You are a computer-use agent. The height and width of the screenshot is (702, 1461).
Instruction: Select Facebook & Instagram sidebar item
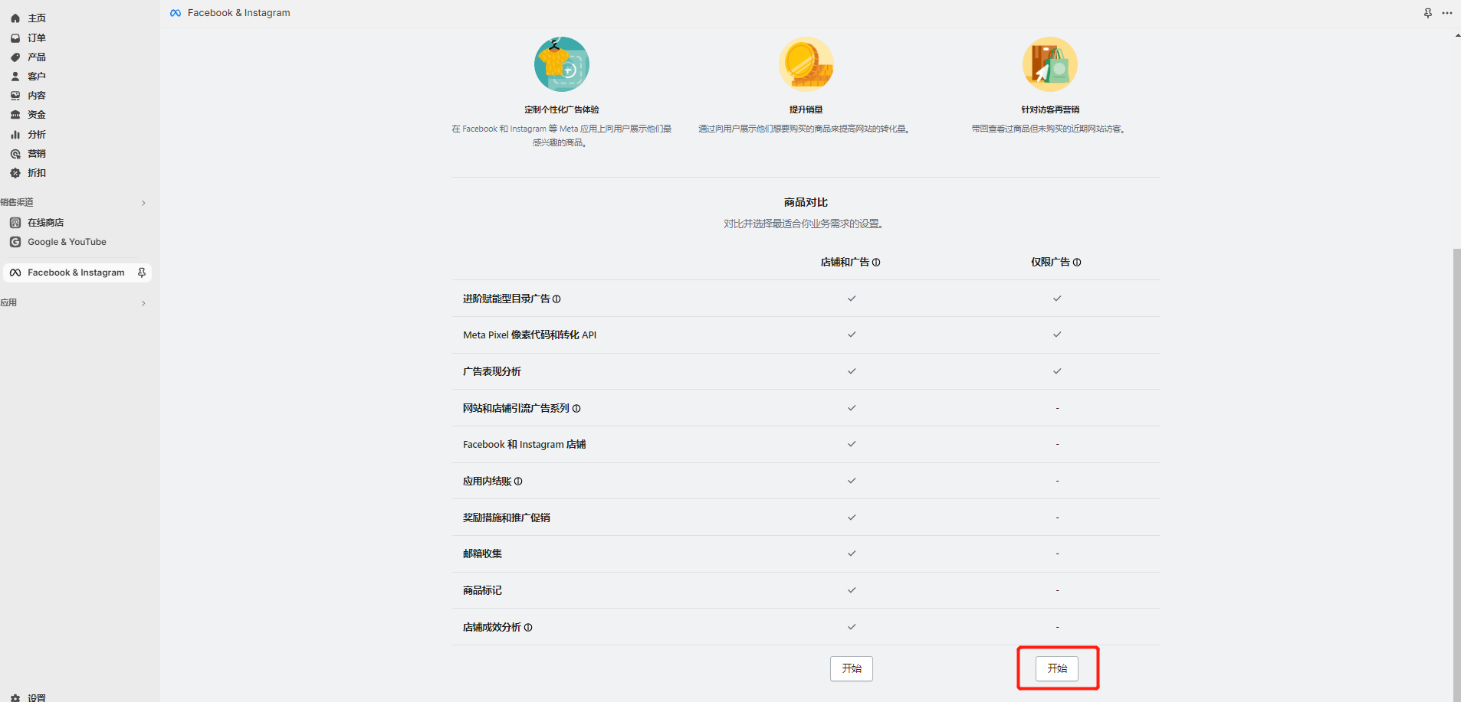[77, 273]
